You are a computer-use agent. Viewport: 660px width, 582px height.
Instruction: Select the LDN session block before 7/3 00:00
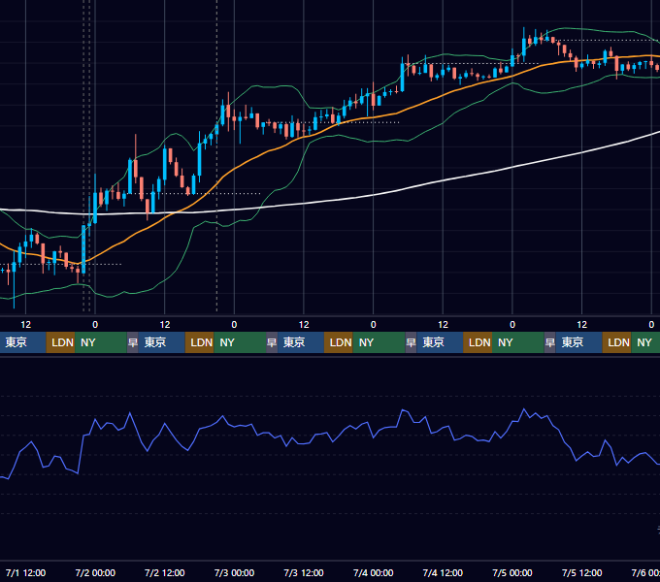click(200, 342)
